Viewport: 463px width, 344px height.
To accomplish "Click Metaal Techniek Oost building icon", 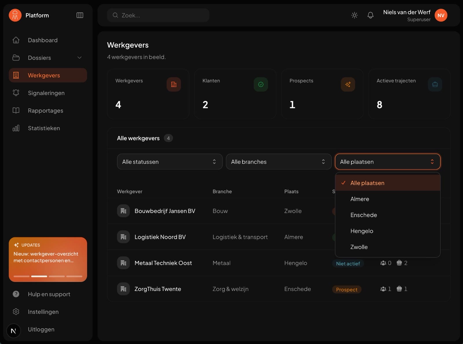I will point(123,263).
